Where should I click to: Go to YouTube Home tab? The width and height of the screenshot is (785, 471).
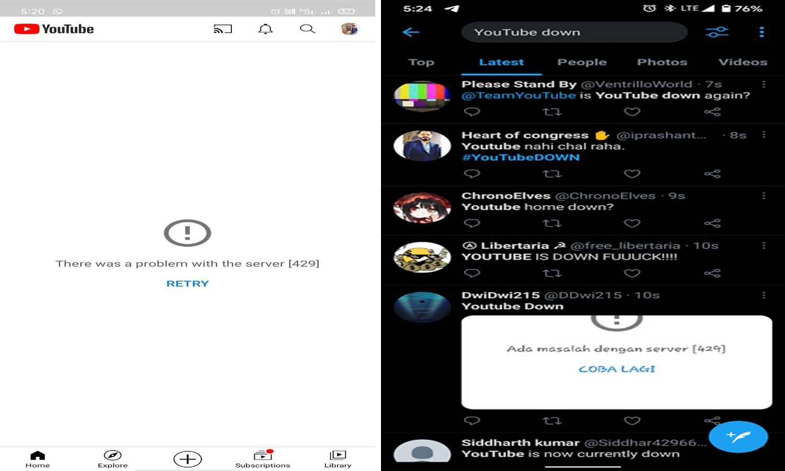[38, 459]
